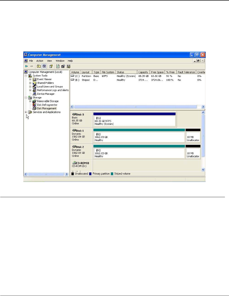229x296 pixels.
Task: Select the Disk 1 (E:) striped volume
Action: [139, 136]
